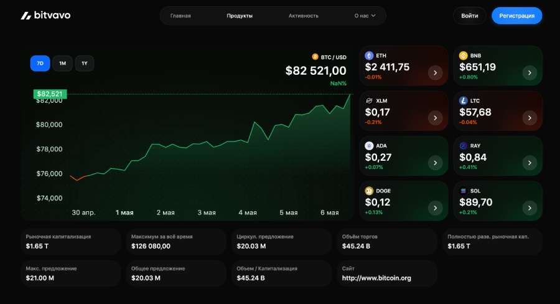
Task: Click the XLM Stellar coin icon
Action: pyautogui.click(x=369, y=100)
